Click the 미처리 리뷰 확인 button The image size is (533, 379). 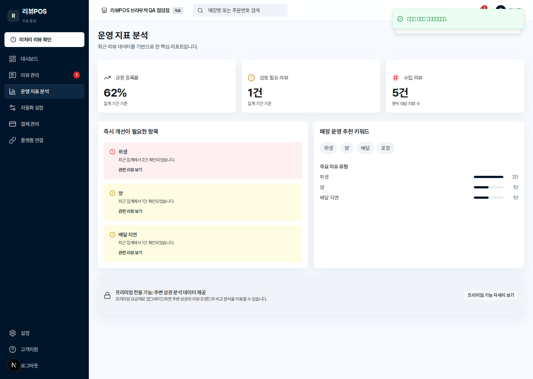pyautogui.click(x=44, y=40)
